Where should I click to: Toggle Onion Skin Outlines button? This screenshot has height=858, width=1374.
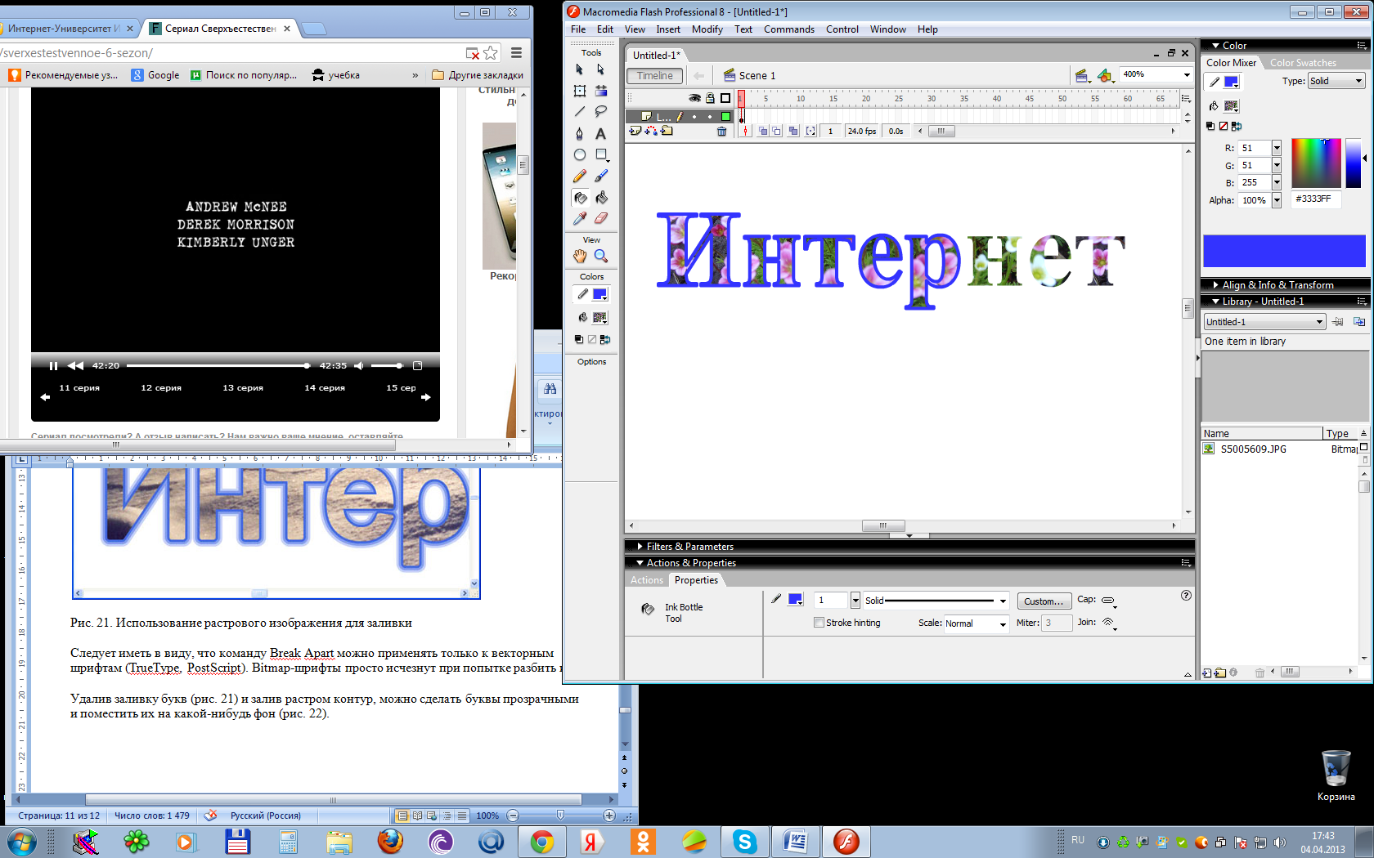[777, 131]
